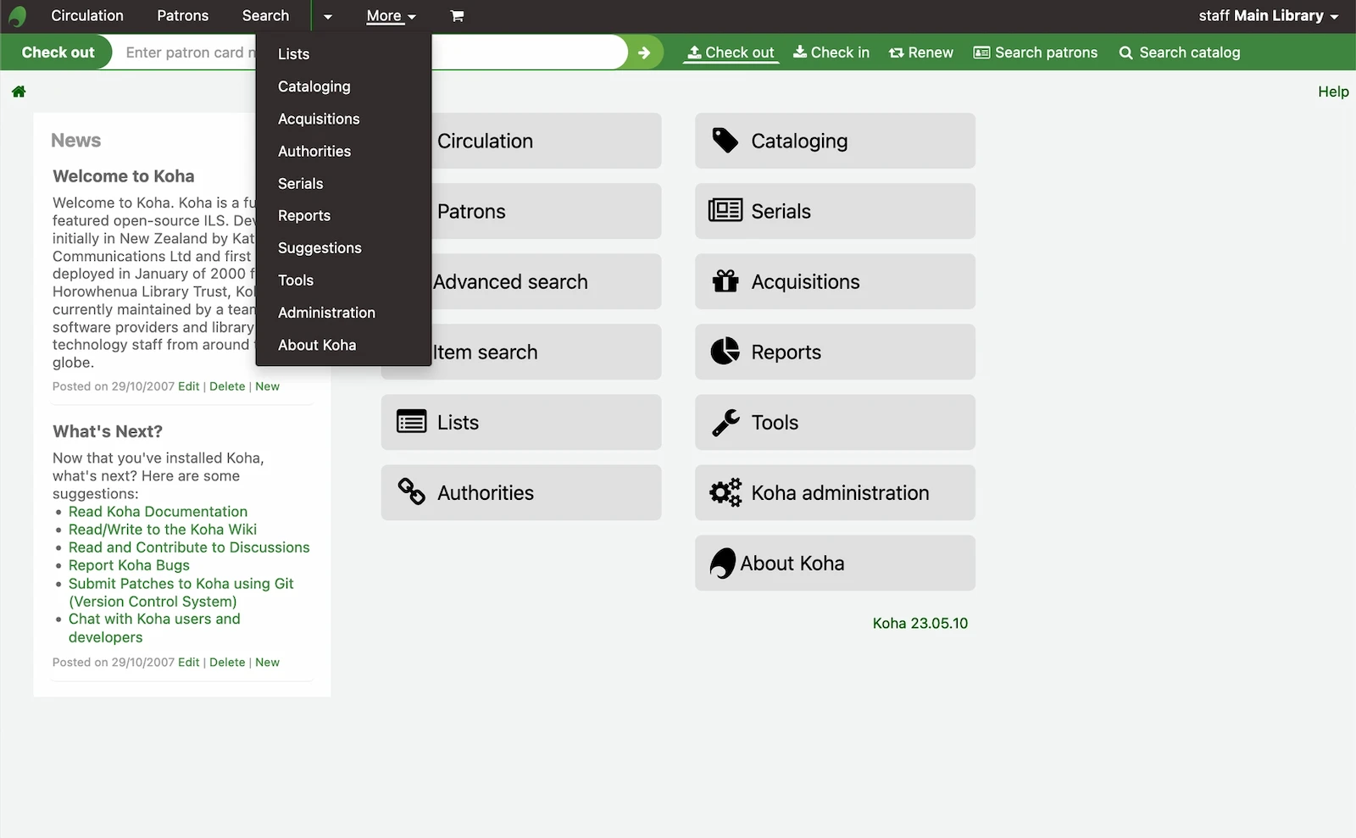Screen dimensions: 1356x838
Task: Click the card icon beside Search patrons
Action: coord(981,53)
